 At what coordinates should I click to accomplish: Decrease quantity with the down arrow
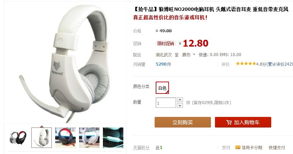click(180, 105)
